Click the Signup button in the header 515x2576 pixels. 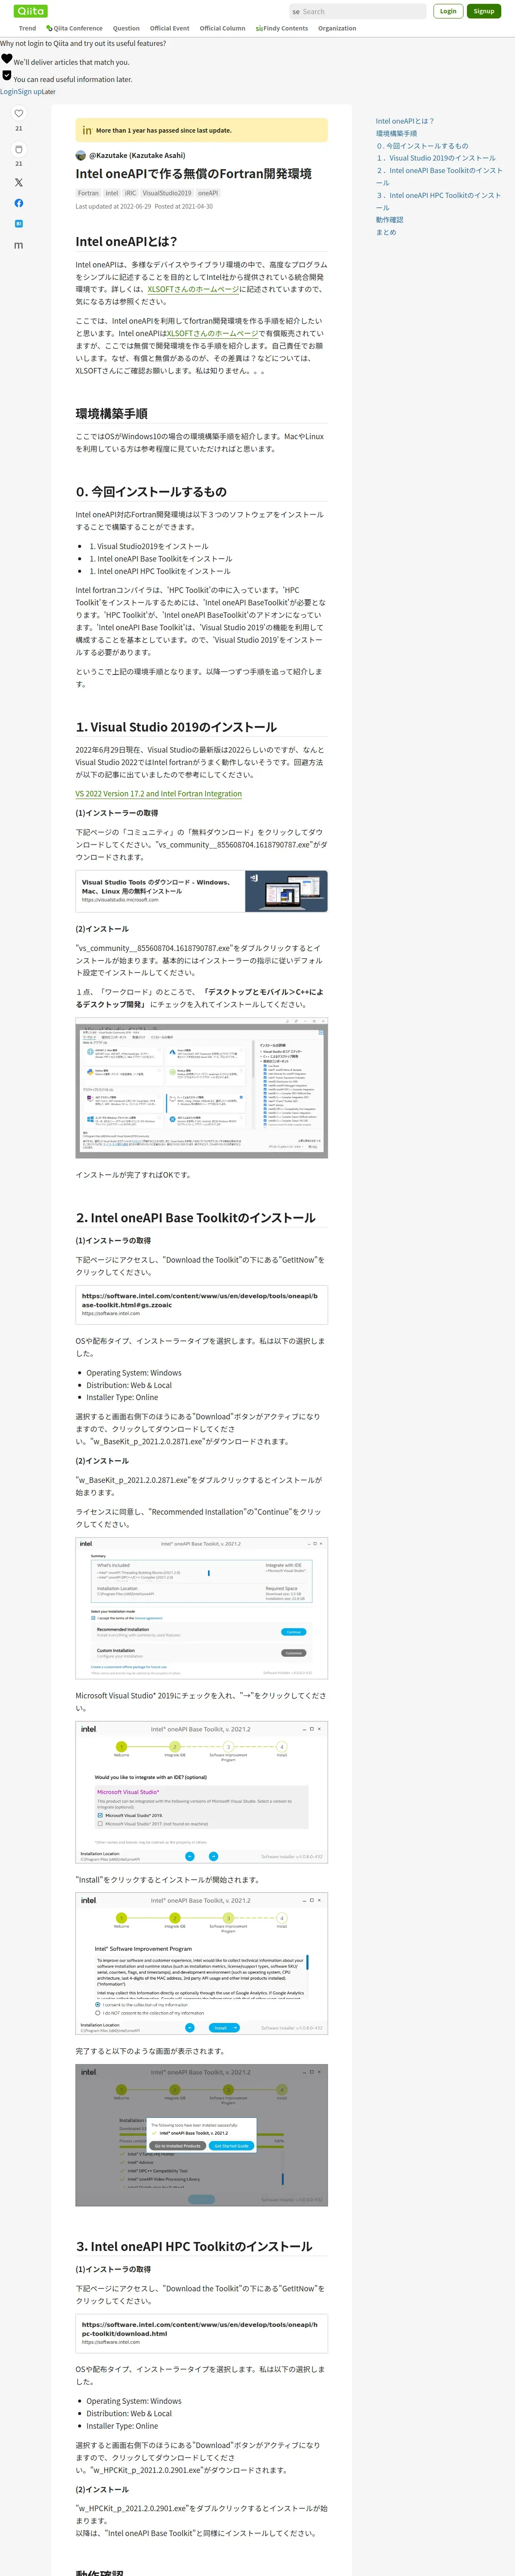pos(484,11)
